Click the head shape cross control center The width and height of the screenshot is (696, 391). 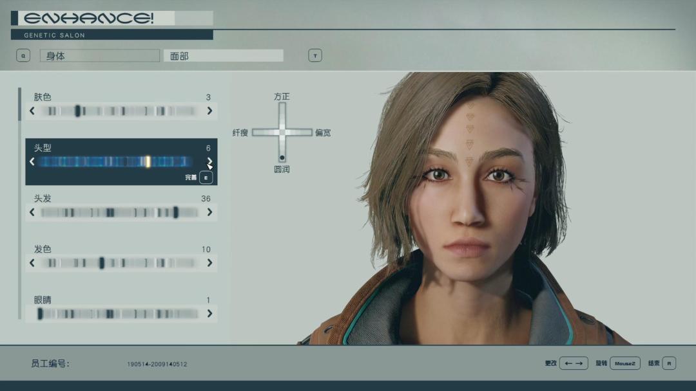point(282,132)
